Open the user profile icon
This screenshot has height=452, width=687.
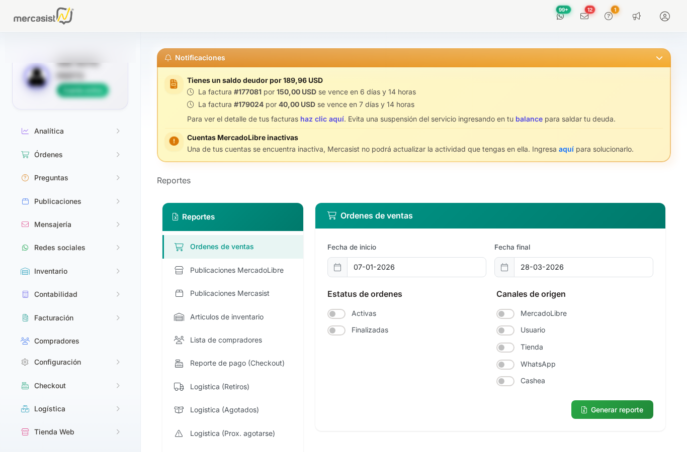665,16
